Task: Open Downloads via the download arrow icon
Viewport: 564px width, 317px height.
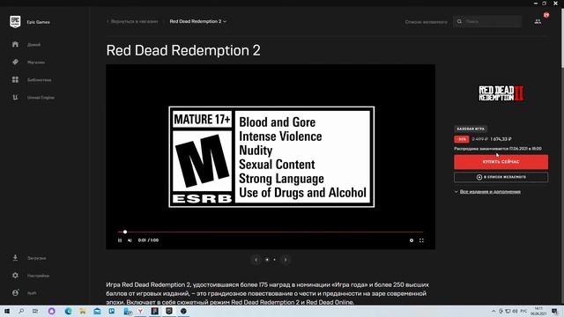Action: pyautogui.click(x=15, y=258)
